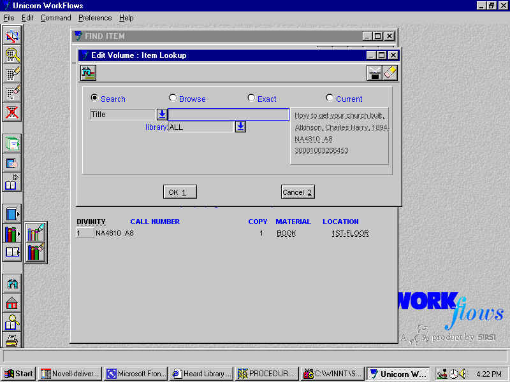Click the search text input field
Viewport: 510px width, 382px height.
click(228, 115)
